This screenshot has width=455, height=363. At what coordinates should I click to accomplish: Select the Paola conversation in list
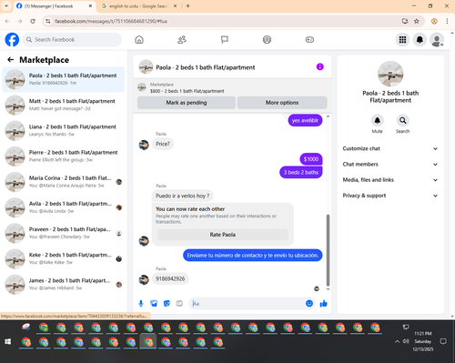tap(64, 79)
